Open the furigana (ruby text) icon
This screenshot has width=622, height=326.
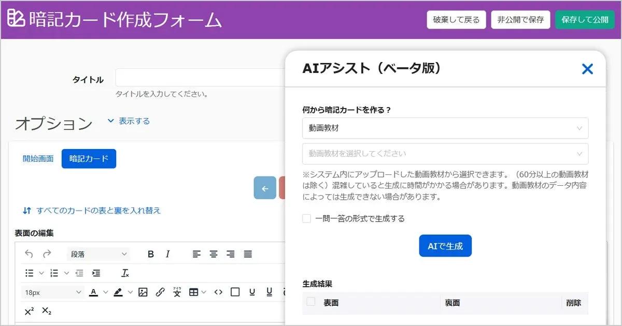point(177,292)
